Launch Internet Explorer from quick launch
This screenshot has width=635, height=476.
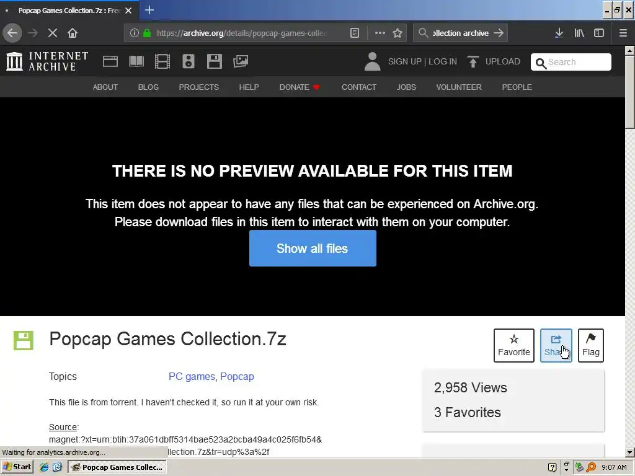coord(44,467)
